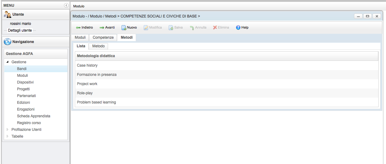Click the Salva save icon
This screenshot has width=386, height=164.
[171, 28]
